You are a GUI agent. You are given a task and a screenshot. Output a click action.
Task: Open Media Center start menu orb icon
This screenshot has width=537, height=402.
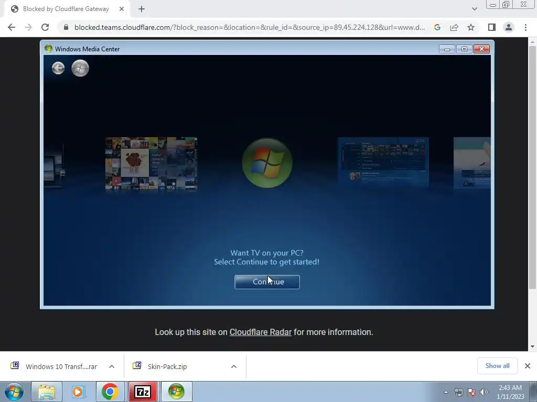click(80, 68)
